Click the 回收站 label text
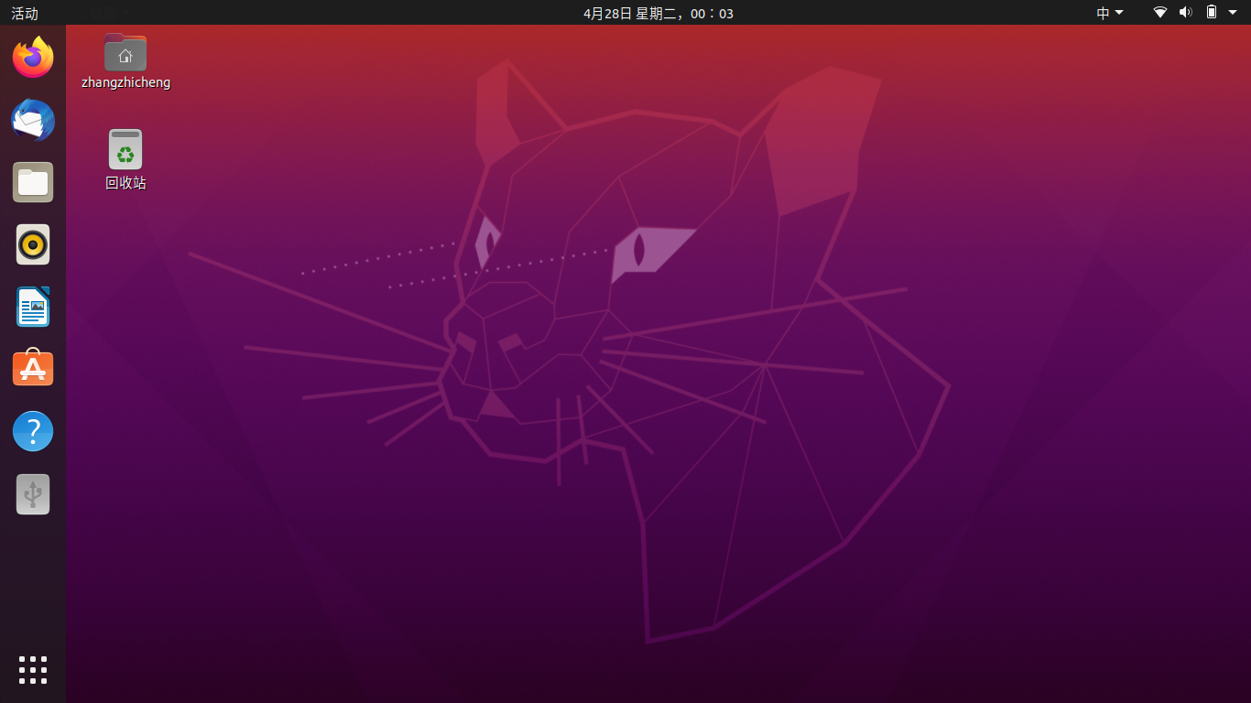 click(x=125, y=183)
